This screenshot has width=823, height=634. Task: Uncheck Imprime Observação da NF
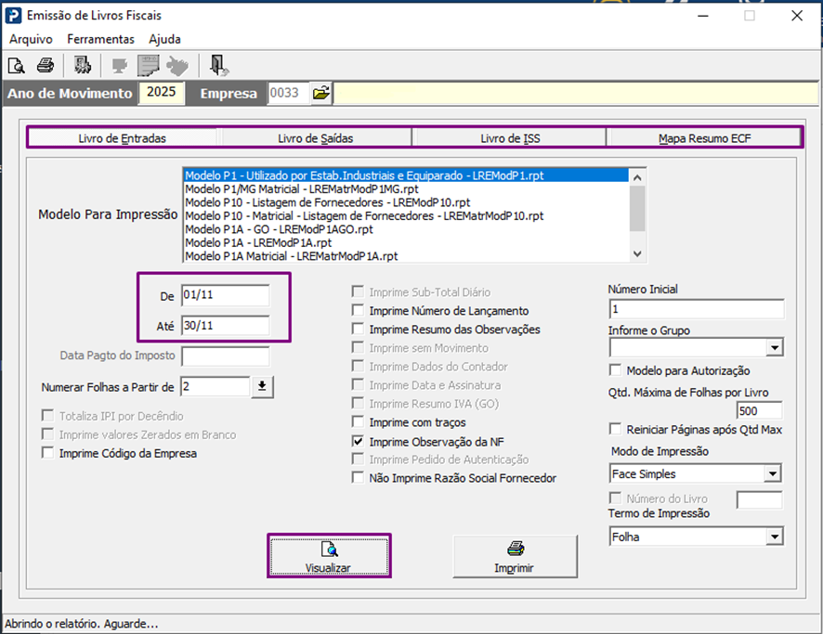click(x=358, y=441)
